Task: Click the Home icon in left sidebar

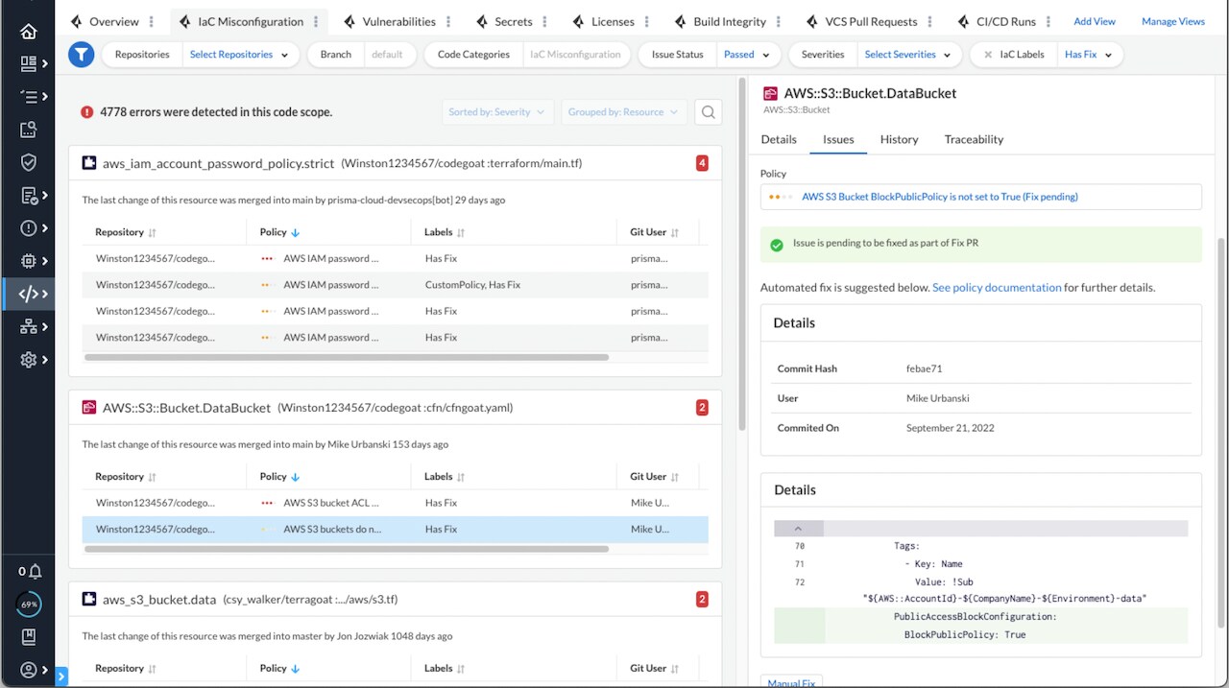Action: click(x=28, y=32)
